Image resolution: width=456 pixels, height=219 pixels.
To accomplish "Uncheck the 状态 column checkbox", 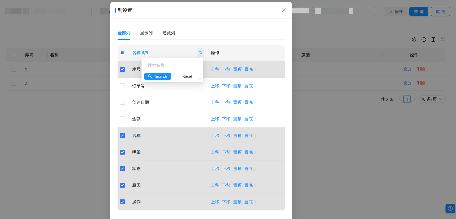I will [x=122, y=169].
